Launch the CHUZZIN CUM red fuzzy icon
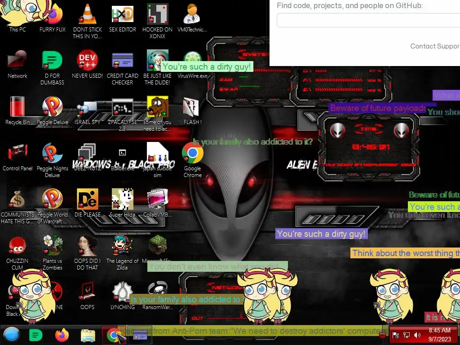This screenshot has height=345, width=460. (x=18, y=253)
